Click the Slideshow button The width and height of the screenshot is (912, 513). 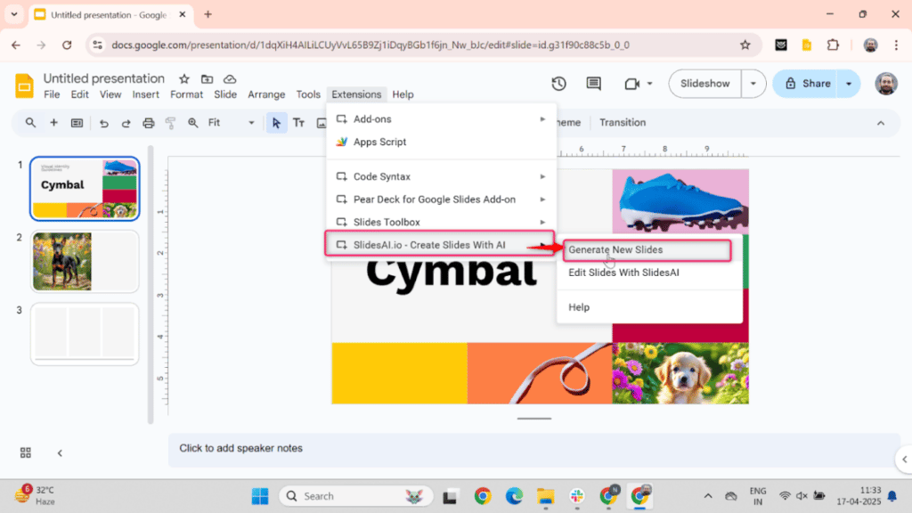click(x=704, y=83)
